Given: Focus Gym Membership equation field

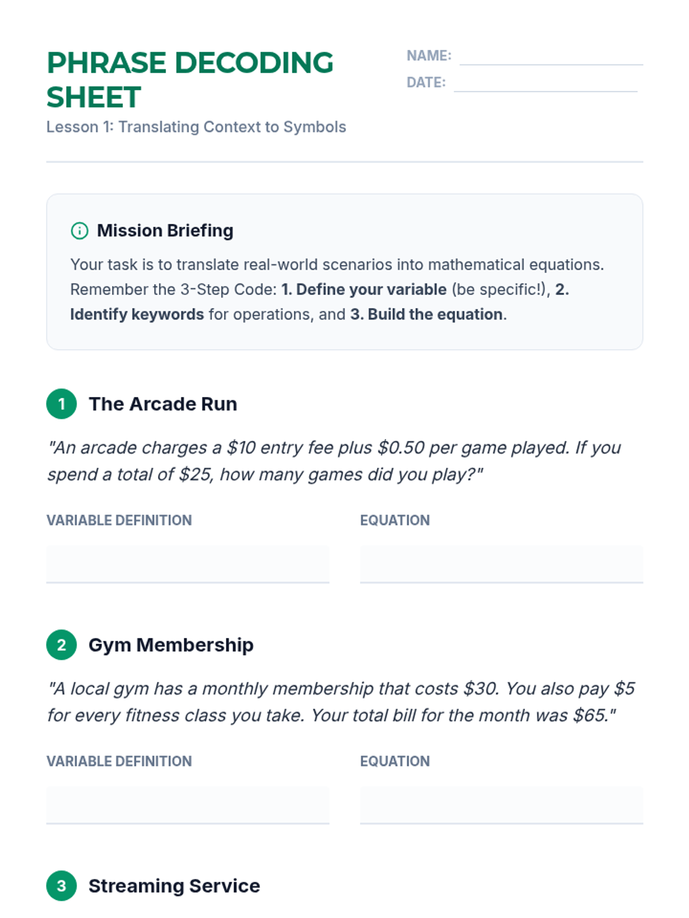Looking at the screenshot, I should [x=501, y=805].
